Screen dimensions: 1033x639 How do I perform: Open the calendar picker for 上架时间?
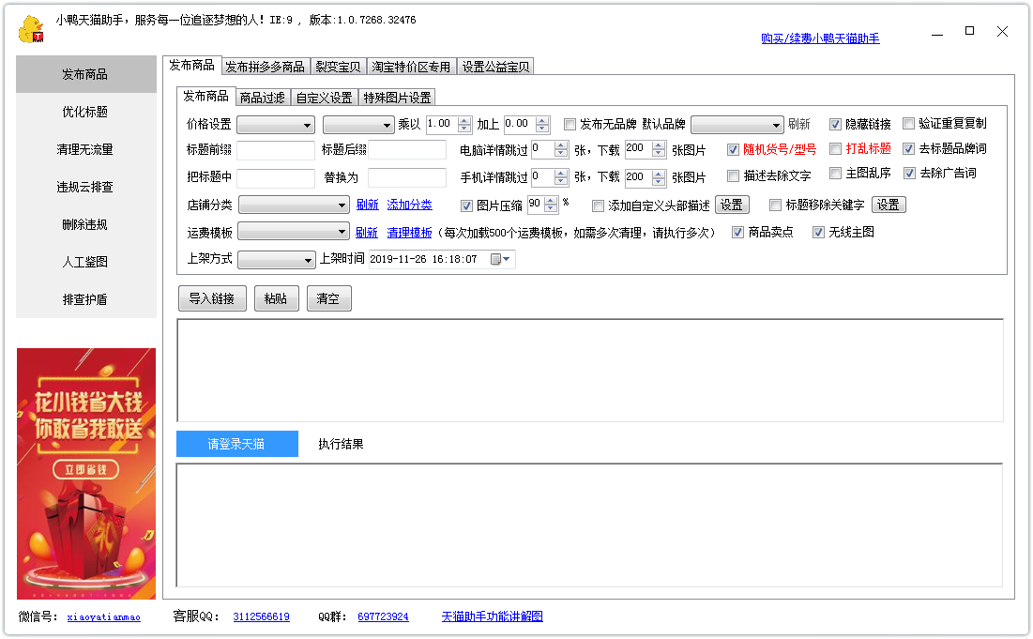click(x=500, y=259)
